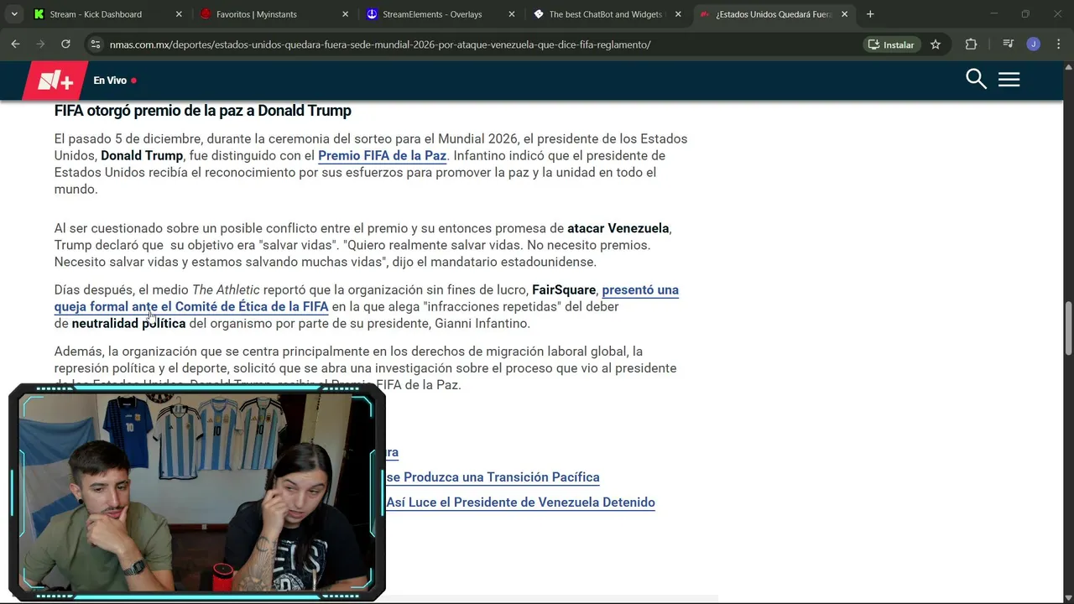Open 'se Produzca una Transición Pacífica' link
The image size is (1074, 604).
tap(493, 477)
